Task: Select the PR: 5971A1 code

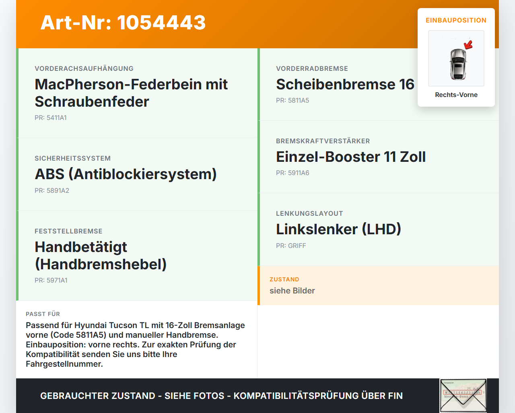Action: pos(51,280)
